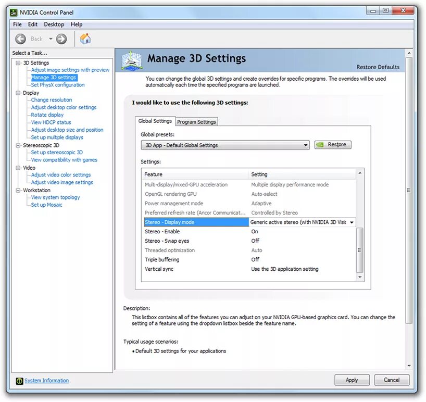The width and height of the screenshot is (426, 402).
Task: Select Adjust video color settings
Action: pos(61,175)
